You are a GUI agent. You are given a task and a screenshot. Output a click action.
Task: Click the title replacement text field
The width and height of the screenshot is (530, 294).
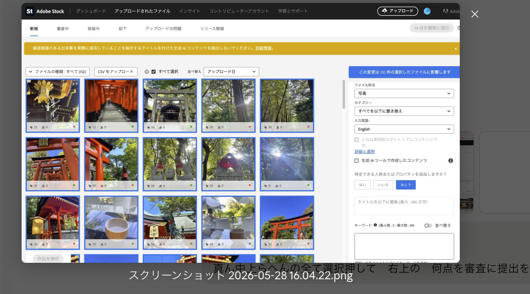pos(404,206)
